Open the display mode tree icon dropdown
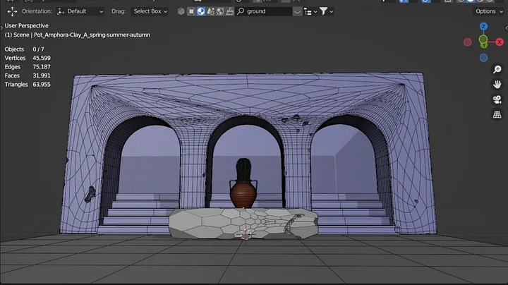This screenshot has height=285, width=508. pyautogui.click(x=310, y=12)
